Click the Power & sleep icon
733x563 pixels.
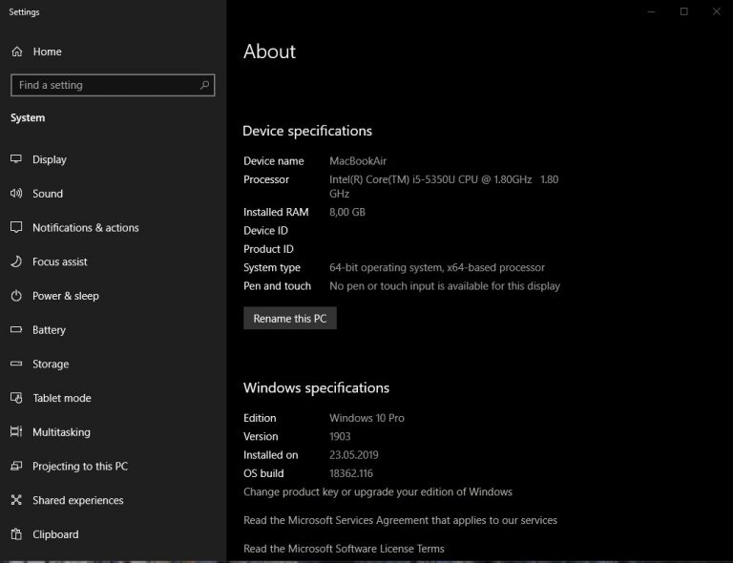click(x=16, y=296)
